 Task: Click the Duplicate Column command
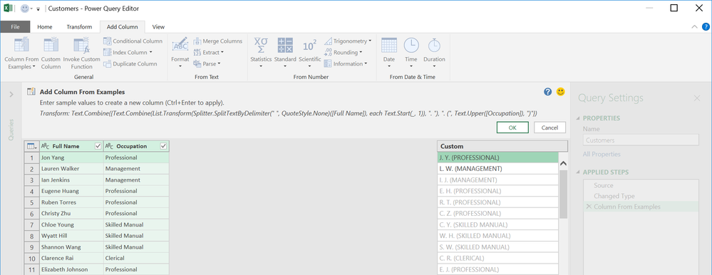point(130,64)
